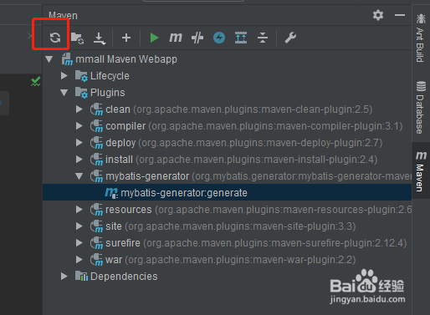Expand the clean plugin node
This screenshot has width=430, height=315.
[x=79, y=109]
